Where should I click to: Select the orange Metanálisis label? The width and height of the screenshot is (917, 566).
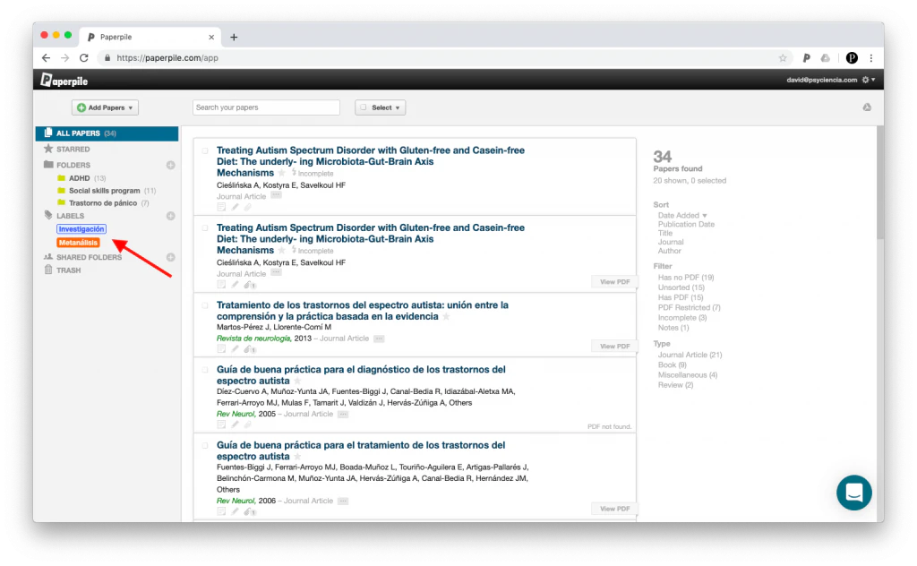click(78, 243)
